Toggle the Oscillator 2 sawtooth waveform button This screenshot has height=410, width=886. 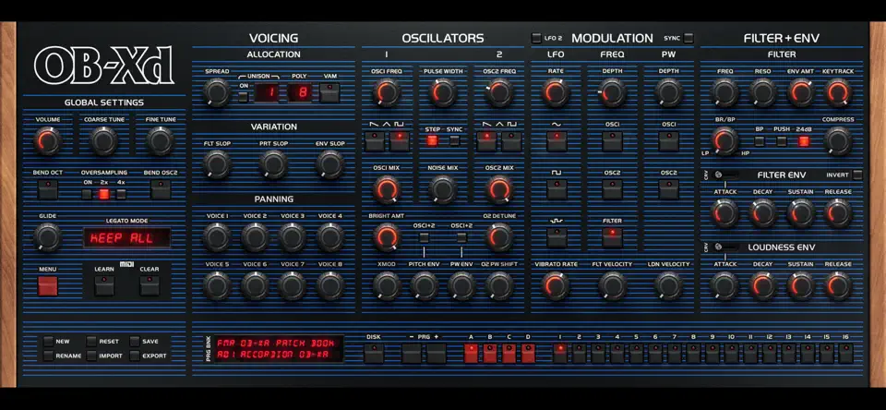coord(486,140)
